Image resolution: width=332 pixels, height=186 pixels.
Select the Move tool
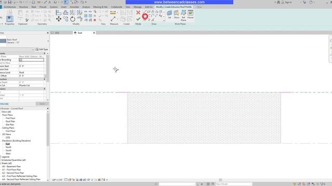[x=59, y=19]
